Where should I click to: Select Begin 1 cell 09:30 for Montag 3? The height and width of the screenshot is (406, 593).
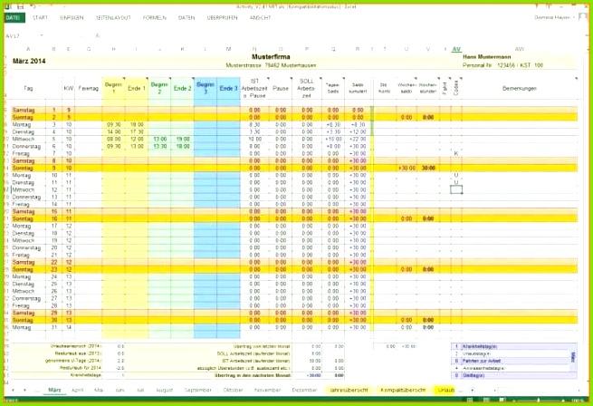click(x=113, y=124)
